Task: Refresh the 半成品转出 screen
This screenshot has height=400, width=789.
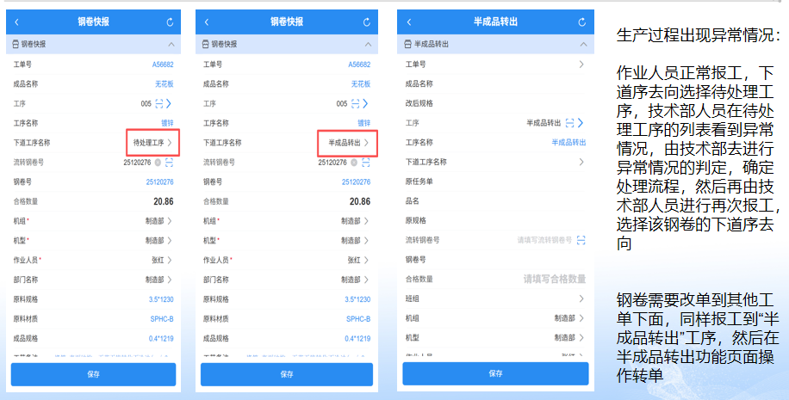Action: [x=581, y=22]
